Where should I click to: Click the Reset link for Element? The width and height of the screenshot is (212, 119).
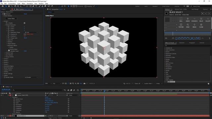(x=25, y=14)
